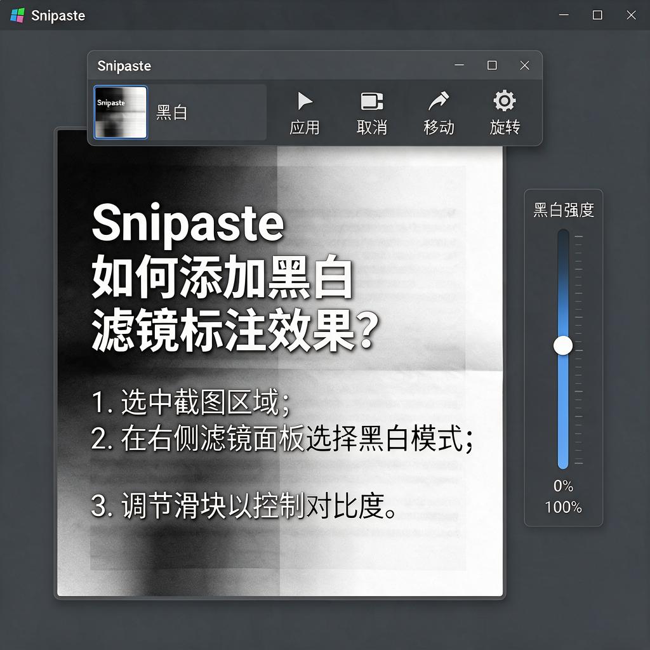This screenshot has width=650, height=650.
Task: Click the line 如何添加黑白
Action: [222, 277]
